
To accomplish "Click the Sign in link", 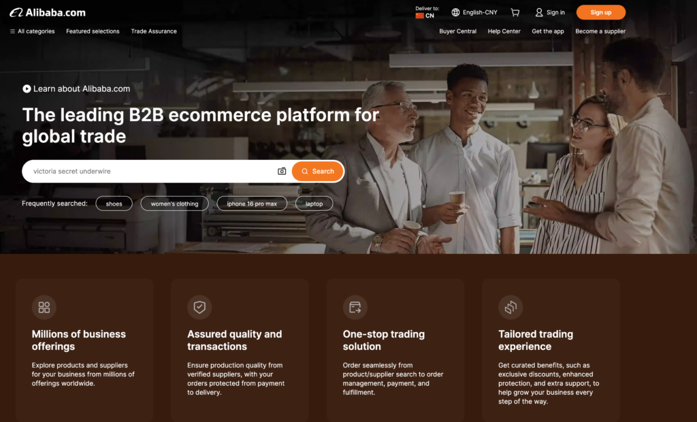I will tap(550, 12).
